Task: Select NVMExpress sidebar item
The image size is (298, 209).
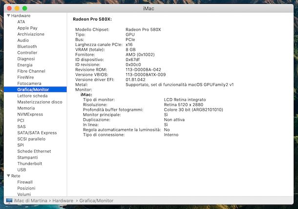Action: [30, 114]
